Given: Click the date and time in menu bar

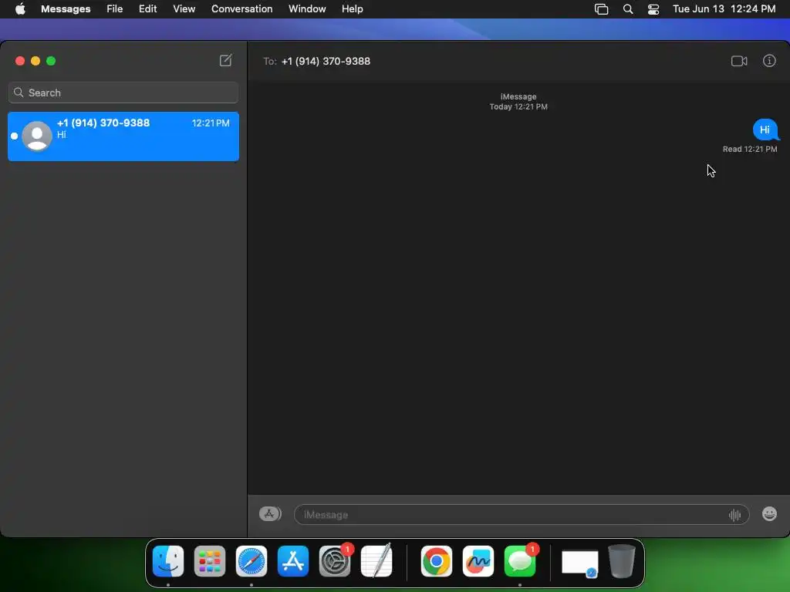Looking at the screenshot, I should pos(724,9).
